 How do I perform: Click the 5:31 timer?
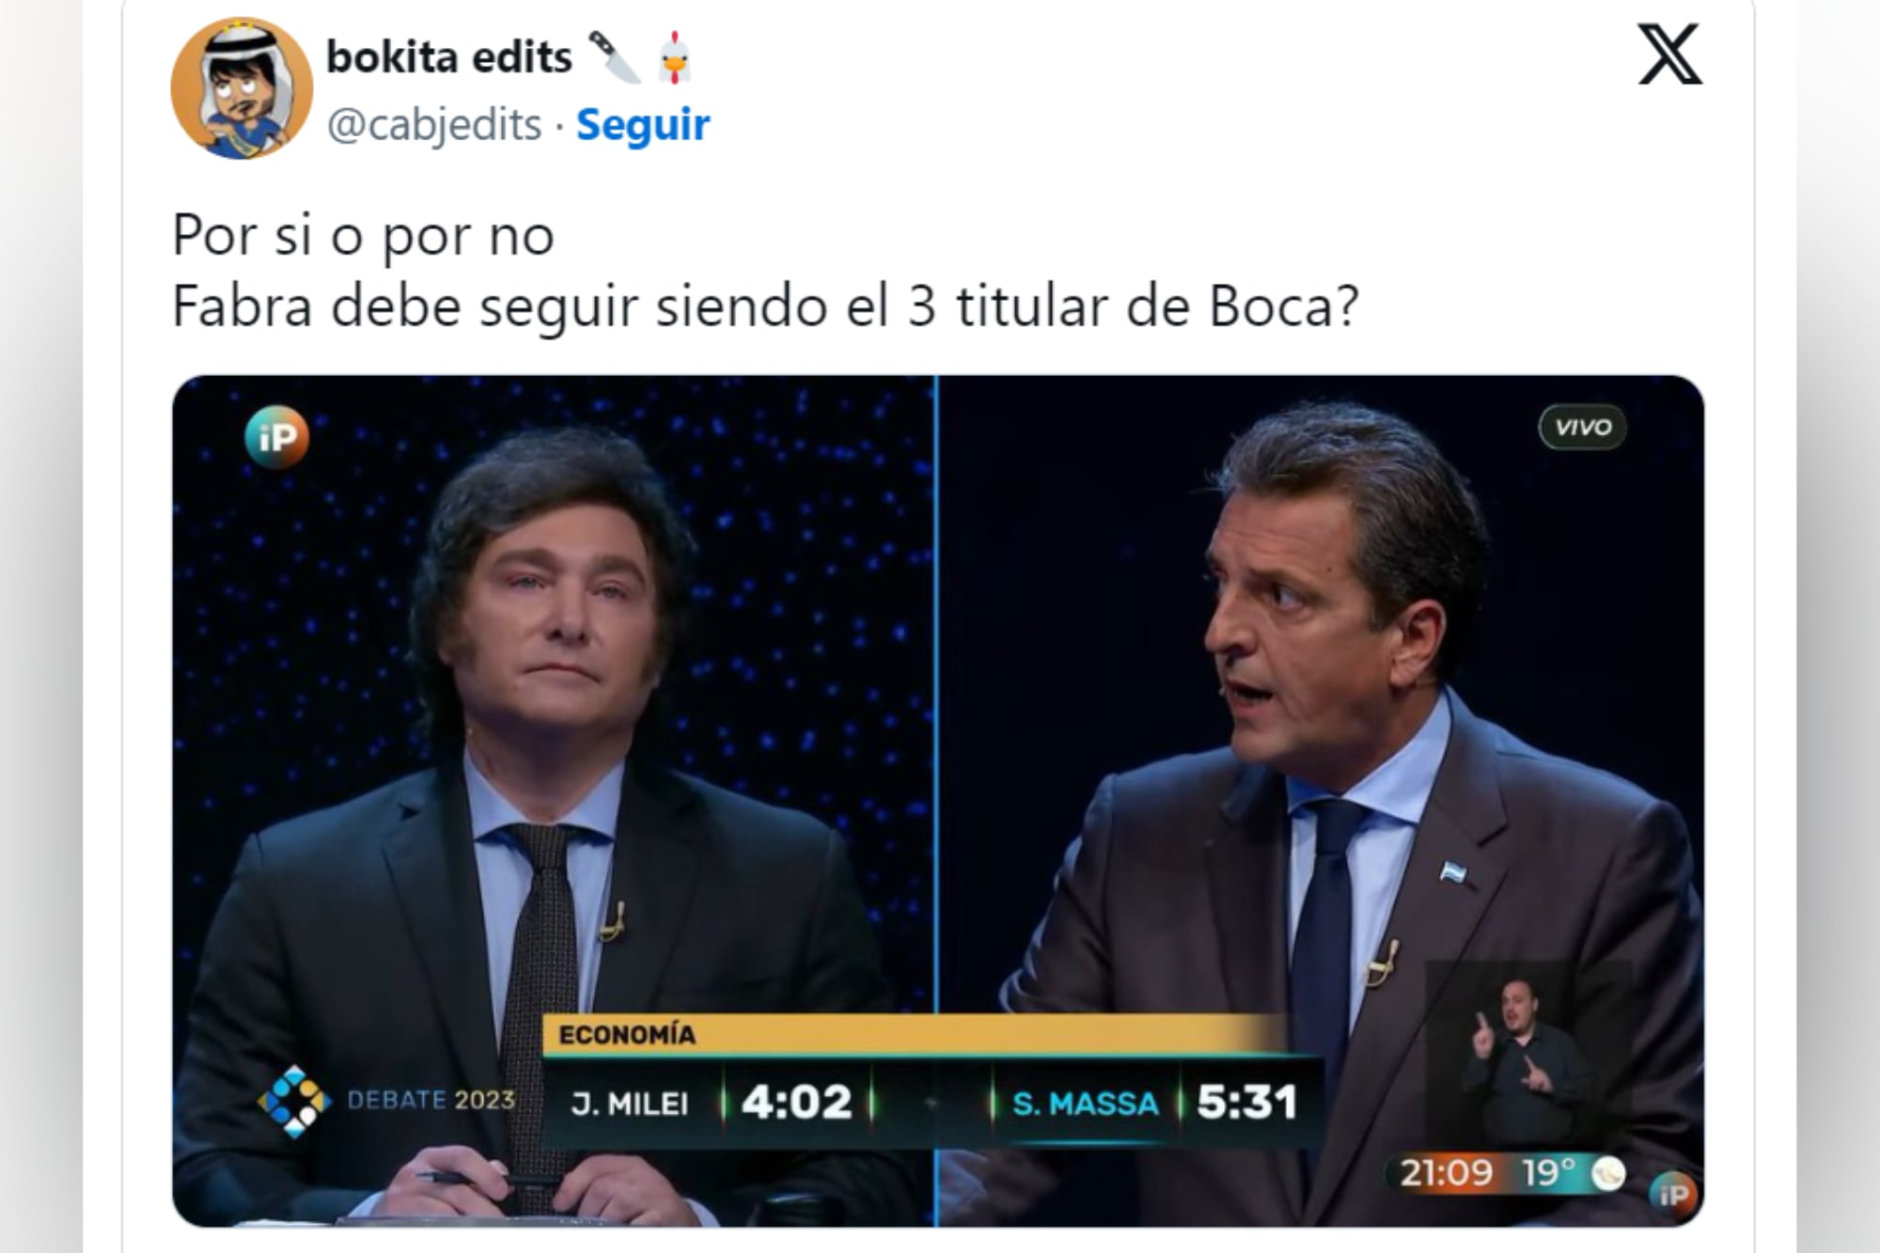click(1246, 1102)
